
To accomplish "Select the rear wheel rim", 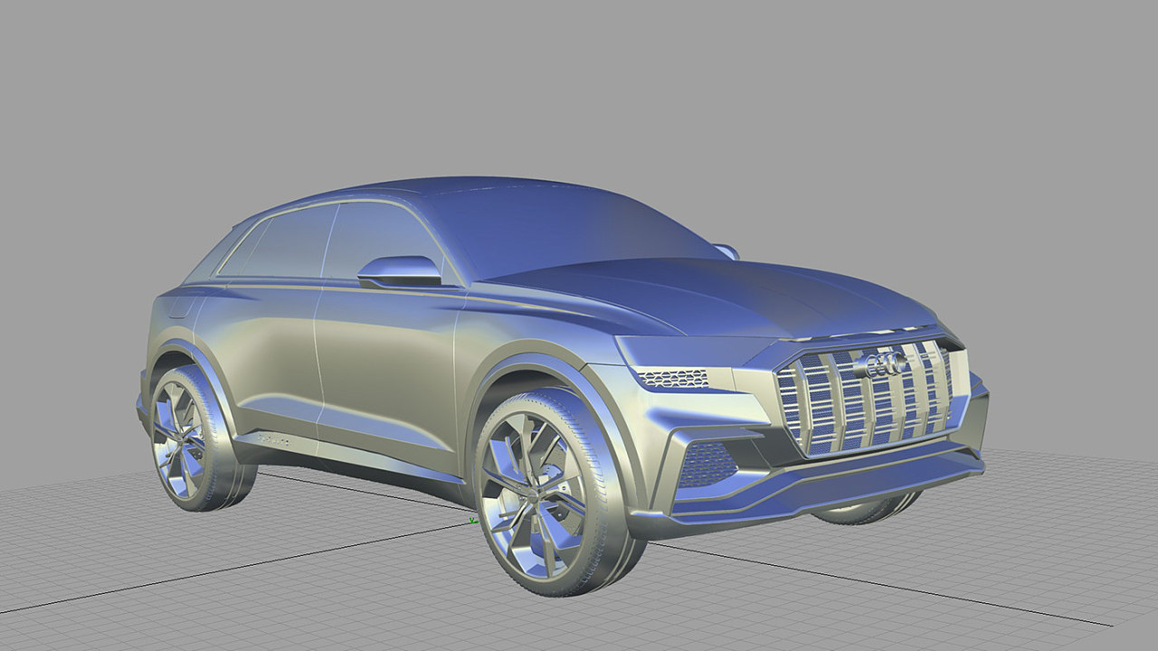I will 178,439.
